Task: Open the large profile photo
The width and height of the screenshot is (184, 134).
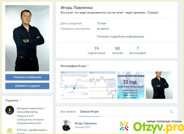Action: 27,38
